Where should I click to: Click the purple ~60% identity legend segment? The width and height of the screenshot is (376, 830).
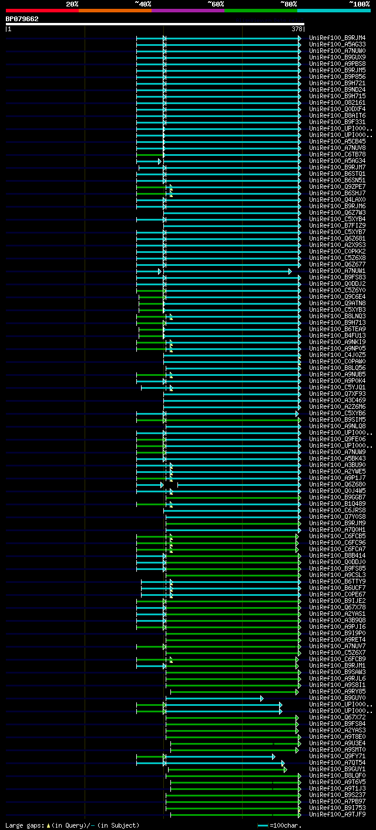pos(188,11)
